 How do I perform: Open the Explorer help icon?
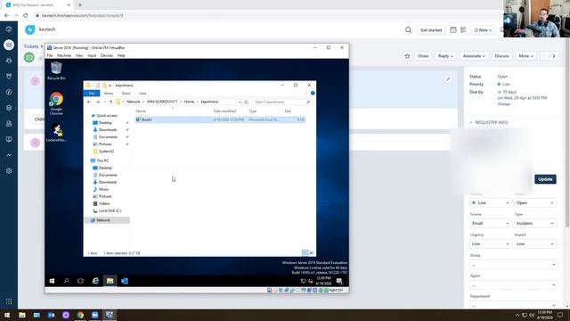[313, 93]
